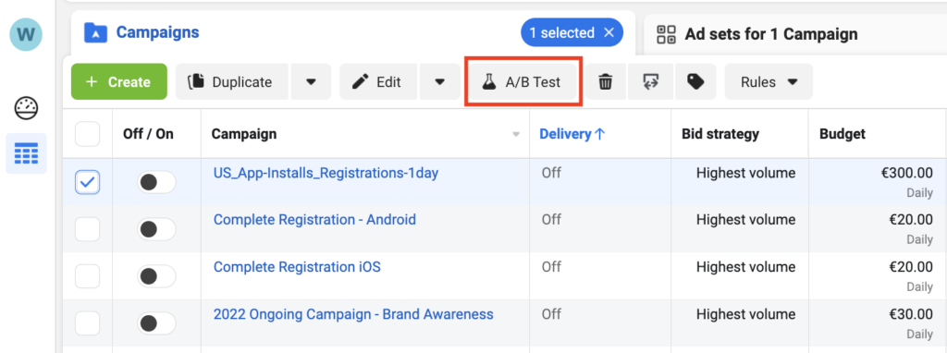Uncheck the US_App-Installs campaign checkbox

pyautogui.click(x=88, y=182)
